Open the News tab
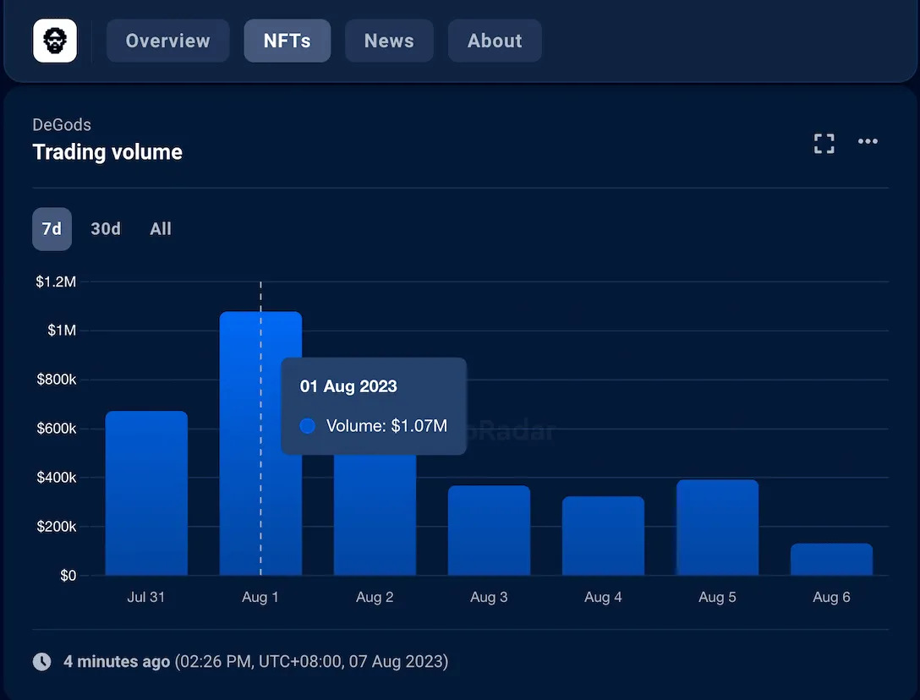Image resolution: width=920 pixels, height=700 pixels. 389,41
